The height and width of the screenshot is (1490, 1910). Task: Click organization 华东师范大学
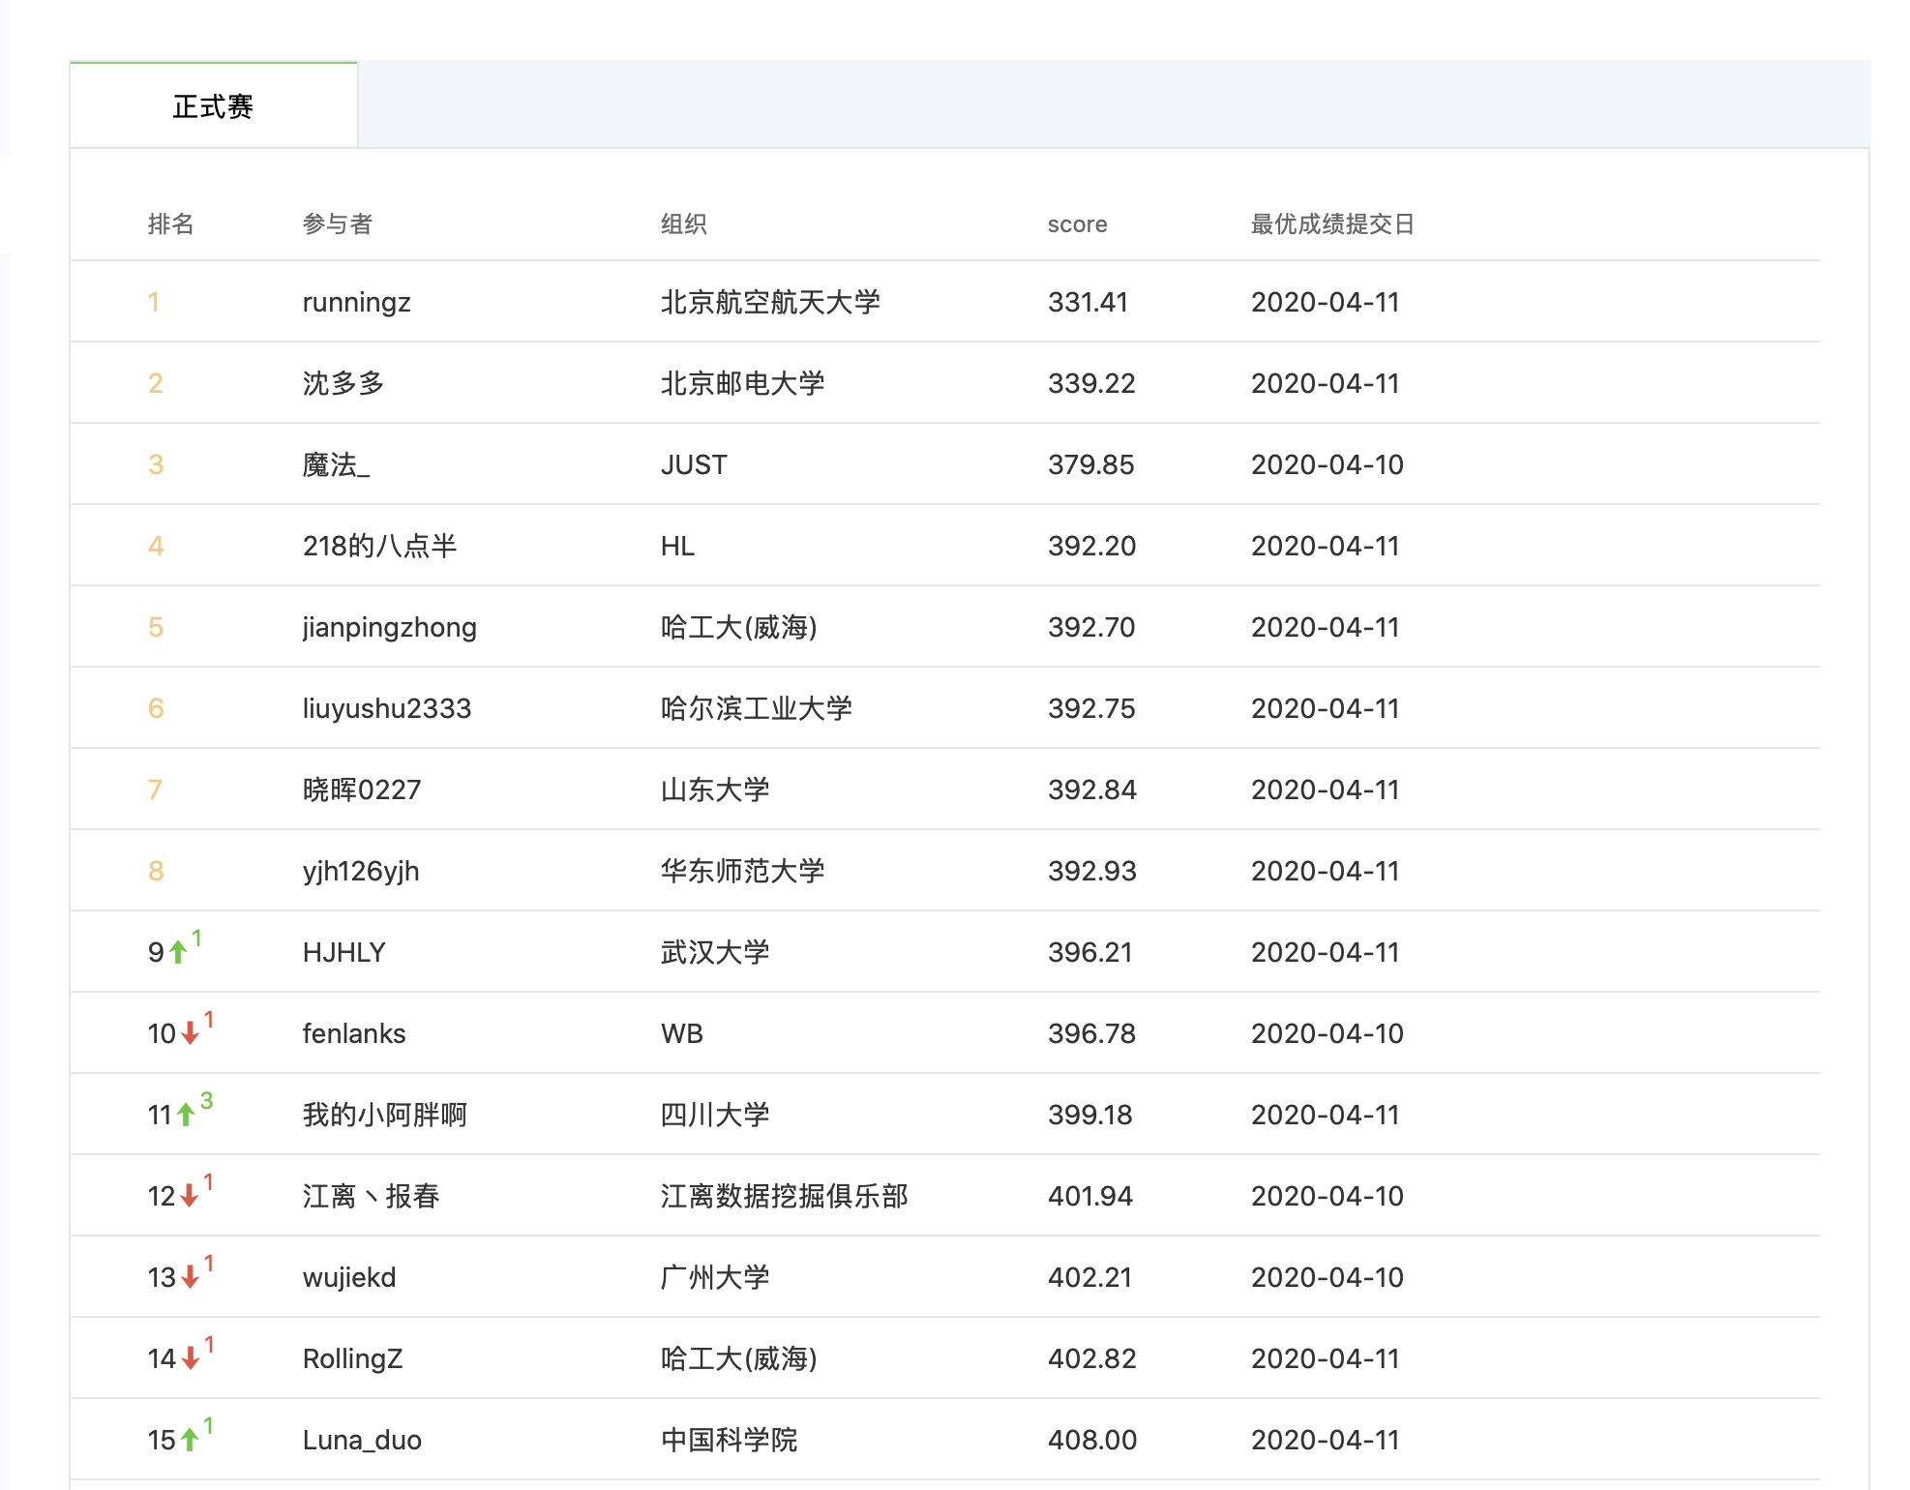pos(743,871)
